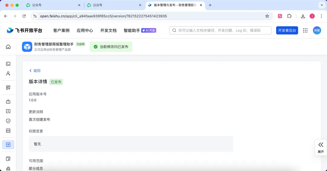Open the credentials card sidebar icon
Screen dimensions: 327x171
(x=8, y=64)
